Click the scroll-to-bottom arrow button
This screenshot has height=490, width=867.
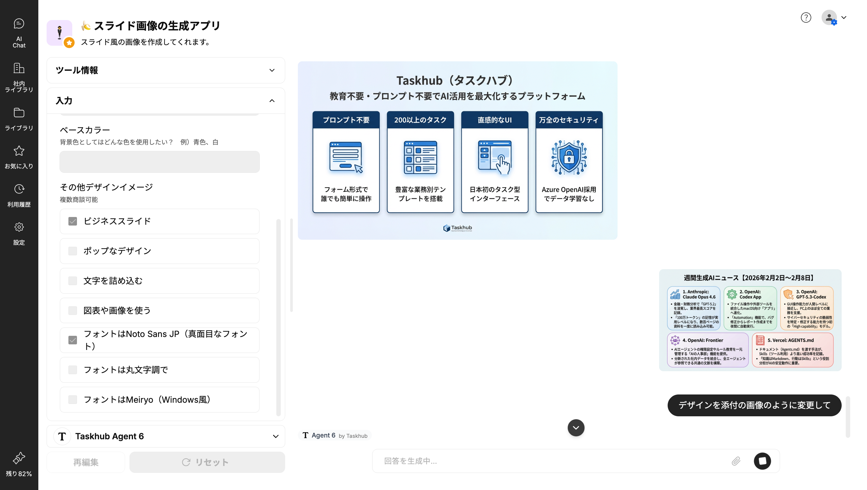(576, 428)
